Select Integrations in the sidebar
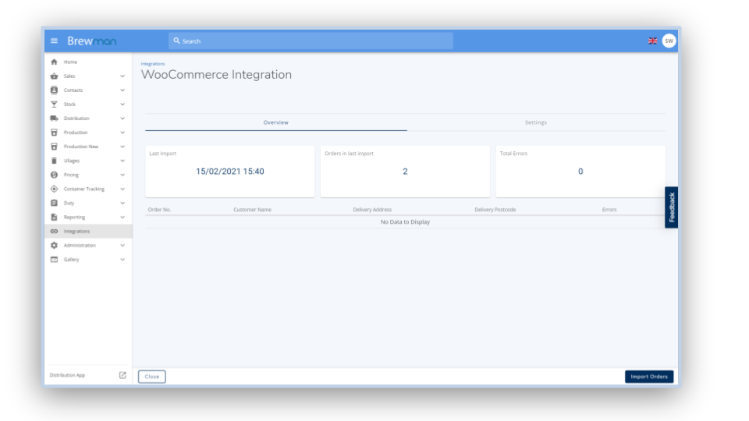The image size is (749, 421). click(88, 231)
